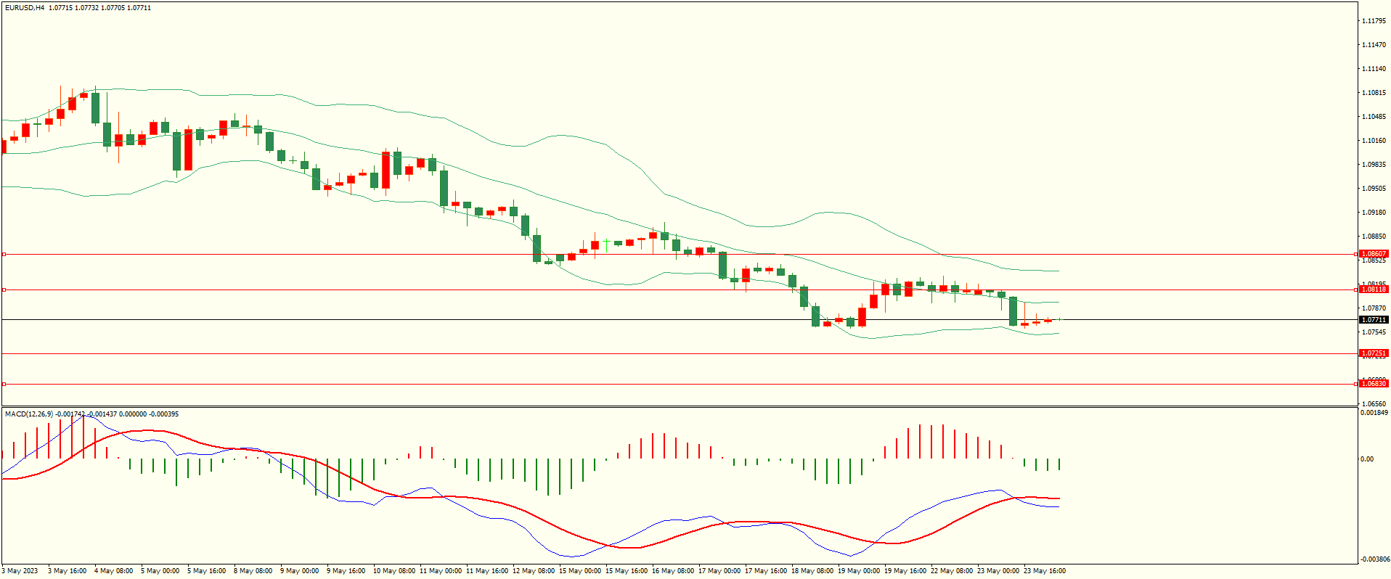Click the 11 May 00:00 time label
Viewport: 1391px width, 579px height.
[441, 570]
